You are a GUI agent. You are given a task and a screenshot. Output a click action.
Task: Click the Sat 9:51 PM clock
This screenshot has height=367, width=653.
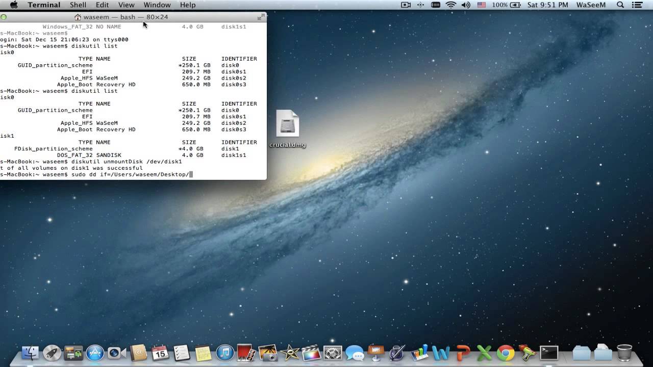coord(548,5)
